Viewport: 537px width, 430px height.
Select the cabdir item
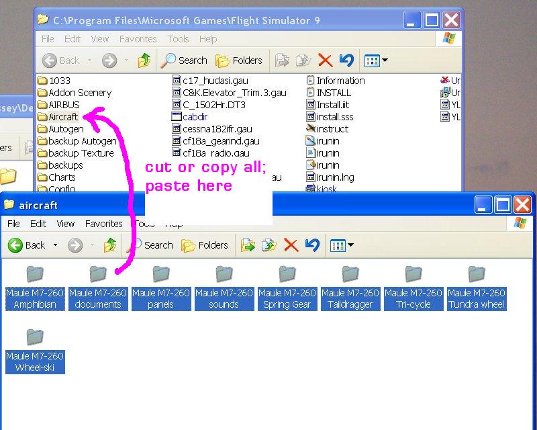tap(189, 117)
